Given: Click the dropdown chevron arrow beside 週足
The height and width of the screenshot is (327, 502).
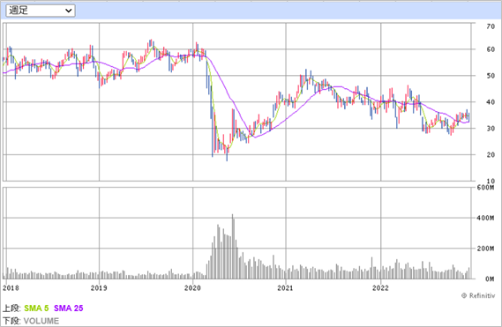Looking at the screenshot, I should [68, 11].
